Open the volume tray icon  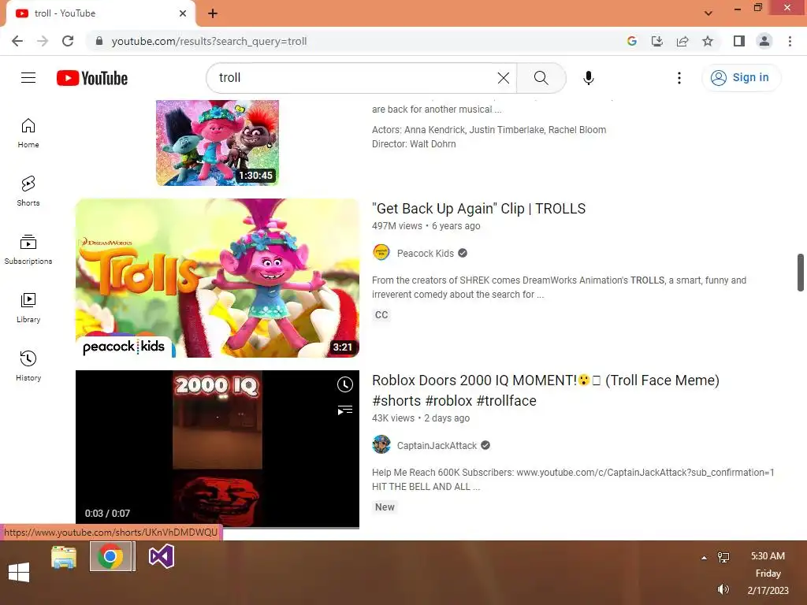(723, 589)
